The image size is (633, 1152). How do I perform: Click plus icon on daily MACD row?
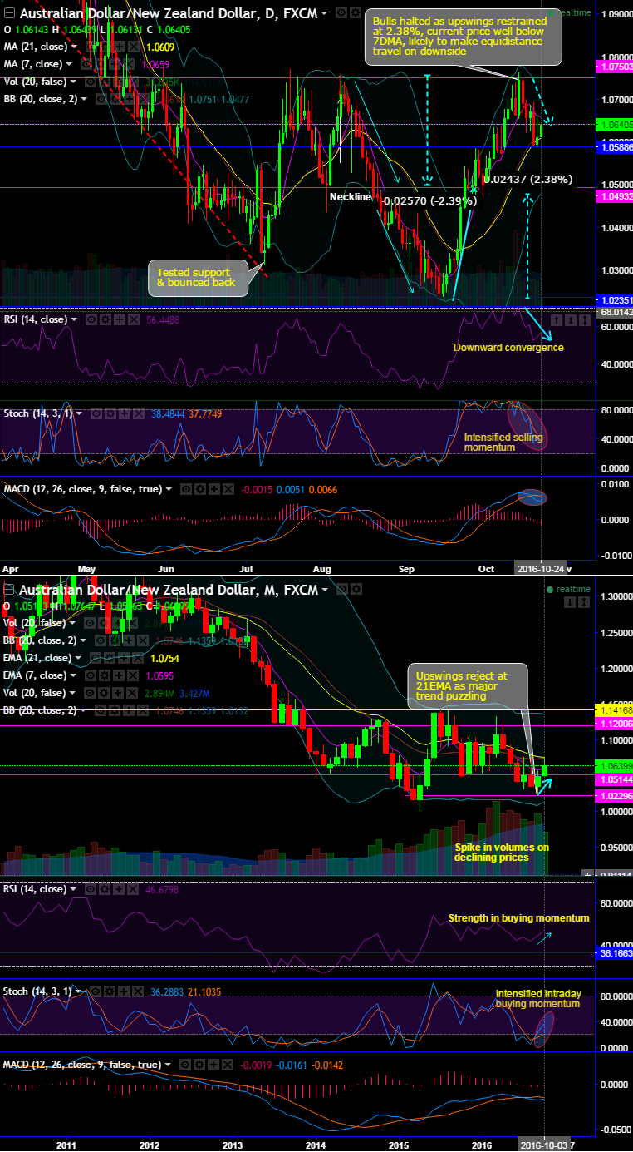tap(213, 489)
